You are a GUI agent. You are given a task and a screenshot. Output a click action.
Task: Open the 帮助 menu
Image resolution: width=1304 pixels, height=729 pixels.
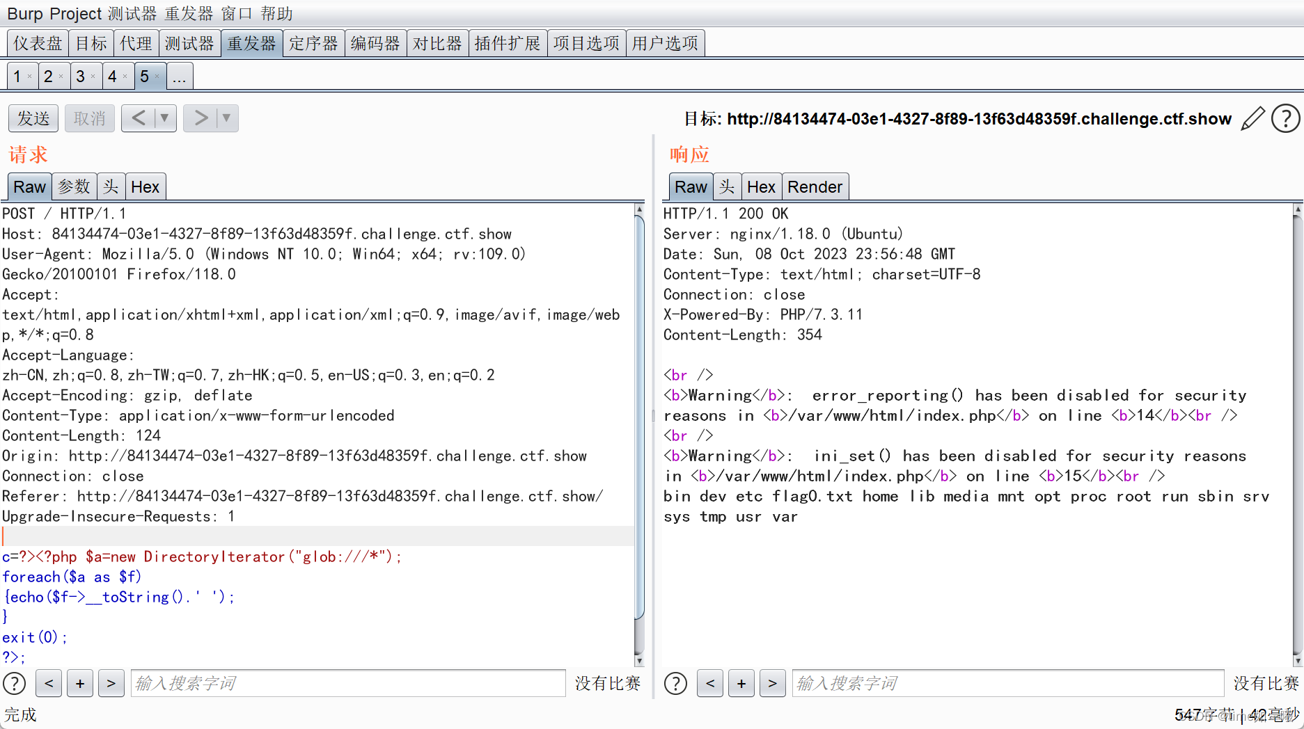tap(277, 13)
